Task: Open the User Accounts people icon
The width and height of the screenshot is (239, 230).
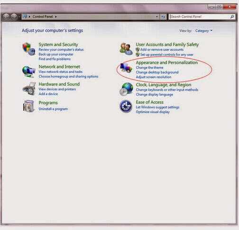Action: click(126, 49)
